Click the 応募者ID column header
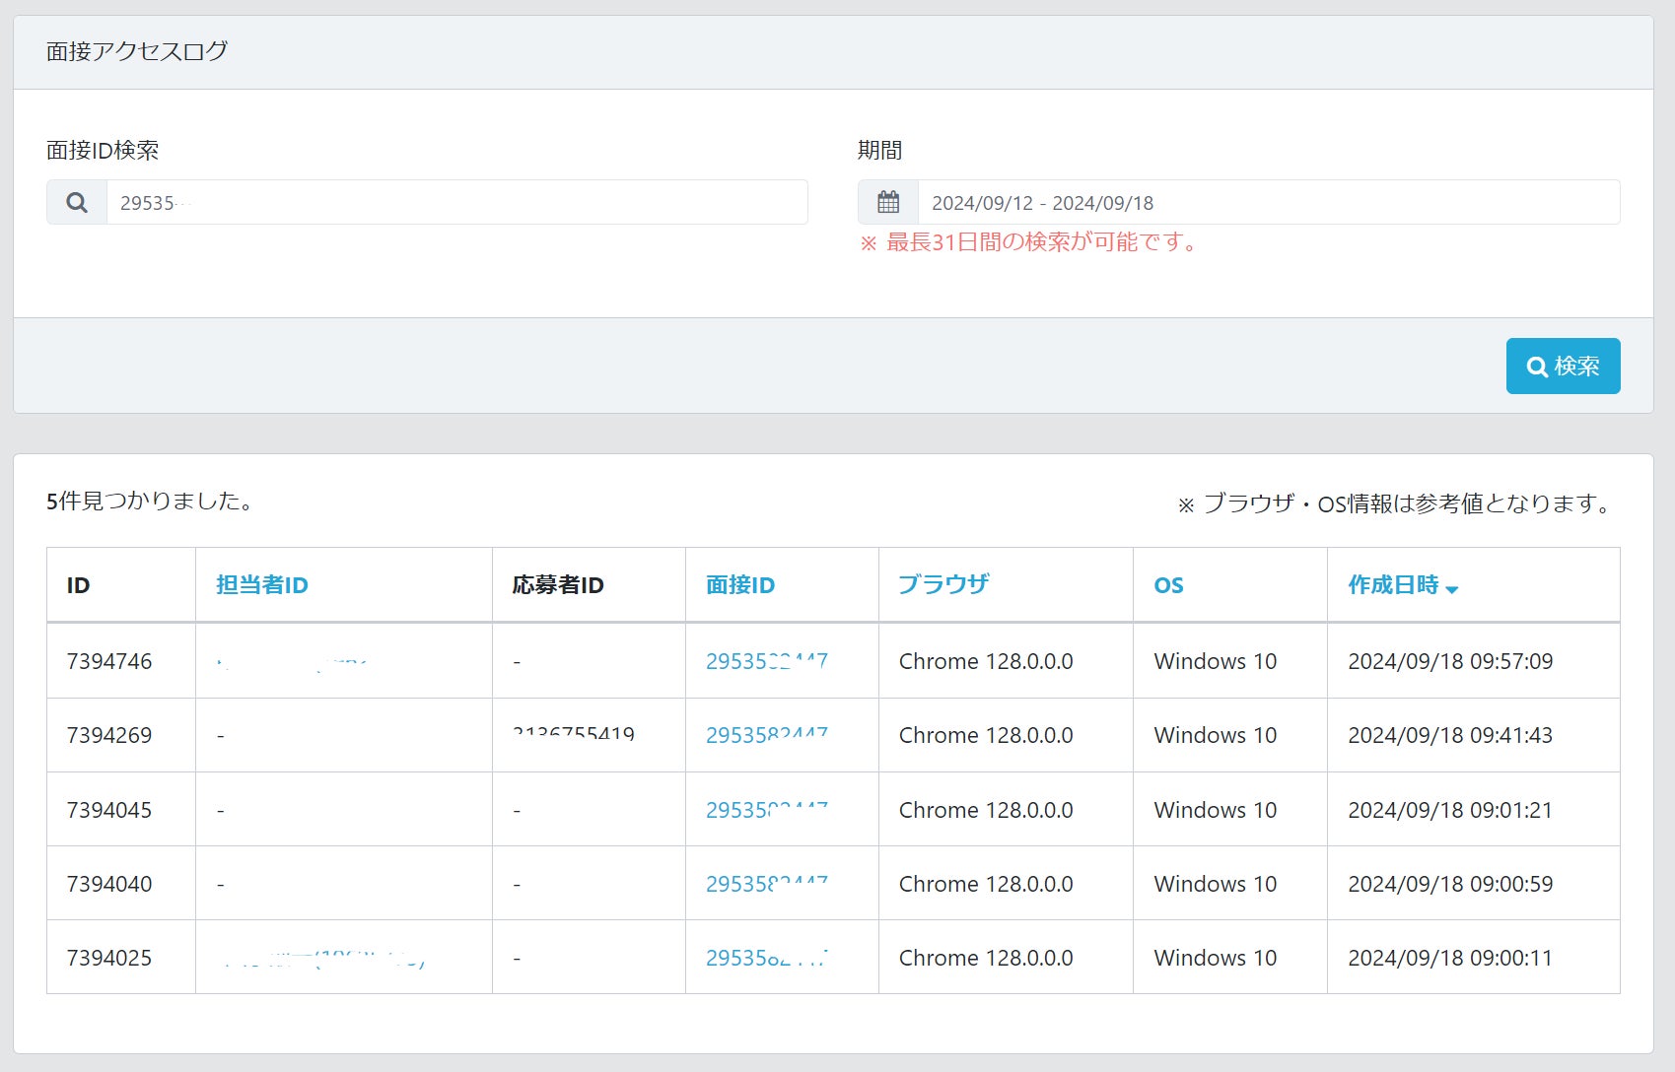The width and height of the screenshot is (1675, 1072). (x=558, y=585)
